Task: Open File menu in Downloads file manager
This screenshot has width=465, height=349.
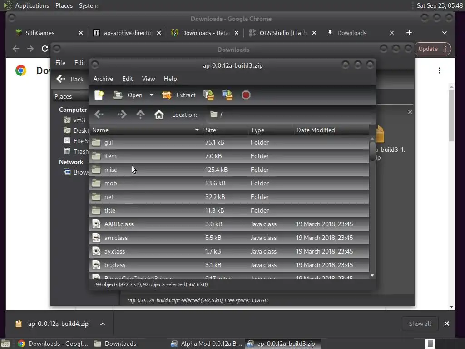Action: point(60,63)
